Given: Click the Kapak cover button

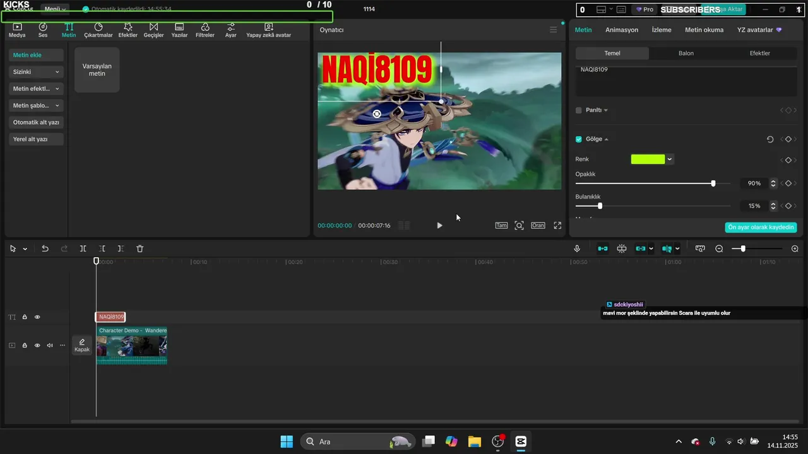Looking at the screenshot, I should [82, 345].
